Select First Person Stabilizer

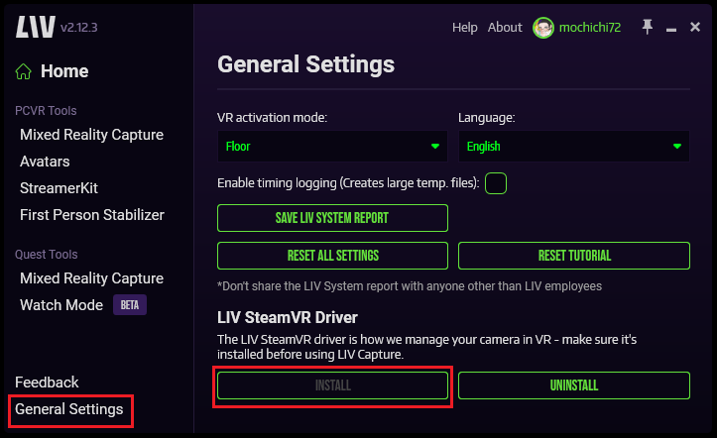click(91, 214)
